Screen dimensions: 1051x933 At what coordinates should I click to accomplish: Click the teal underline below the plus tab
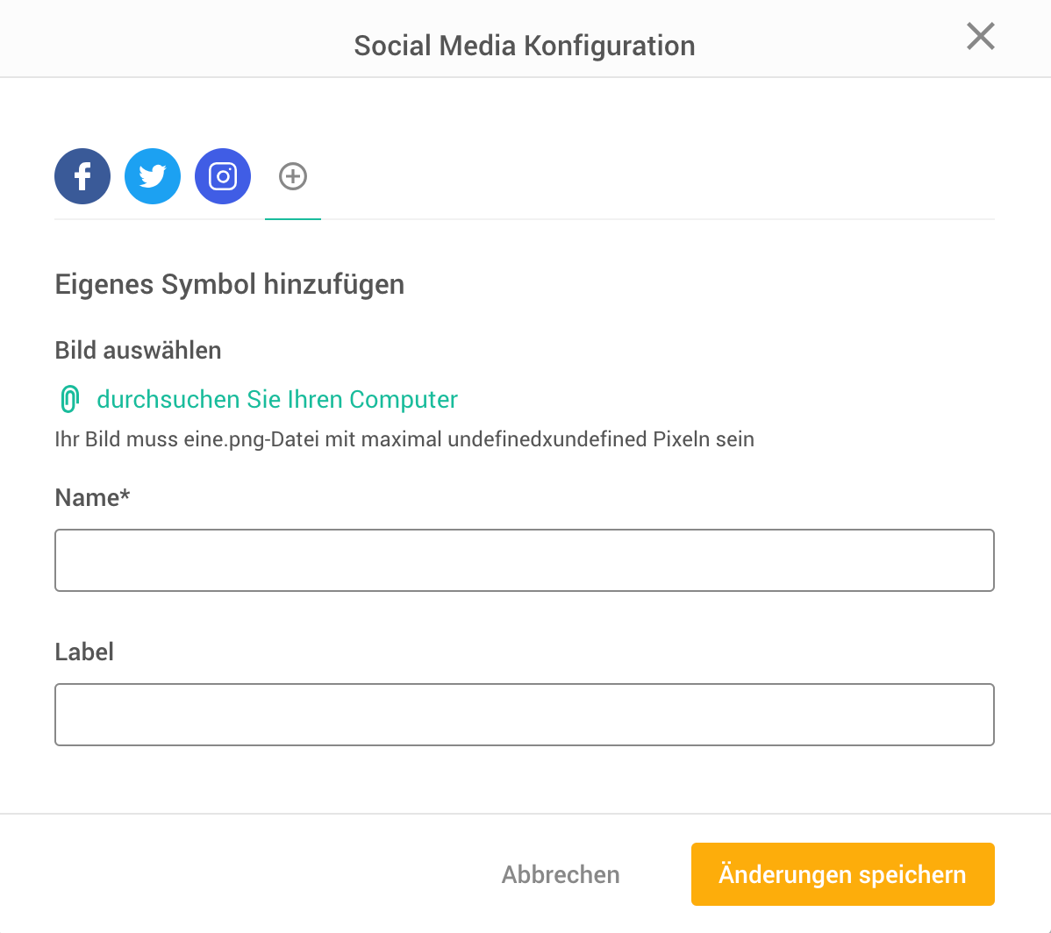click(293, 218)
